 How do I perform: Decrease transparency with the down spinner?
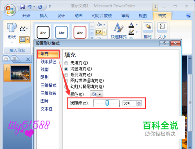[139, 105]
